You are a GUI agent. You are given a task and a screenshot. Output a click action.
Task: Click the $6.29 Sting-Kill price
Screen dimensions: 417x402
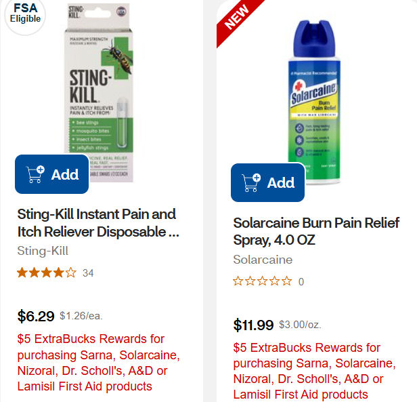tap(36, 316)
